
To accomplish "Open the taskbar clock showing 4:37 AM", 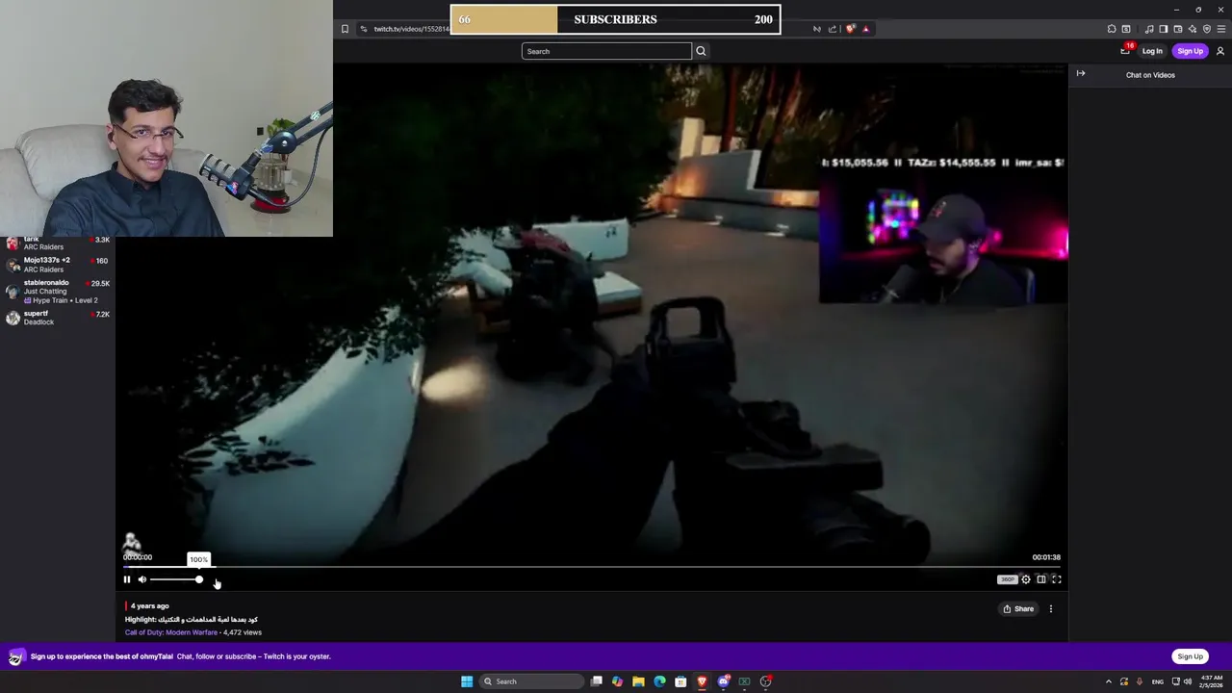I will point(1211,681).
